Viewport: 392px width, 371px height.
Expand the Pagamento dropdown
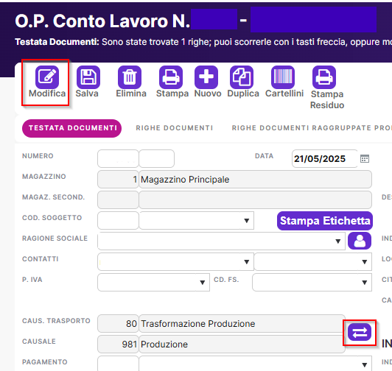pos(365,365)
